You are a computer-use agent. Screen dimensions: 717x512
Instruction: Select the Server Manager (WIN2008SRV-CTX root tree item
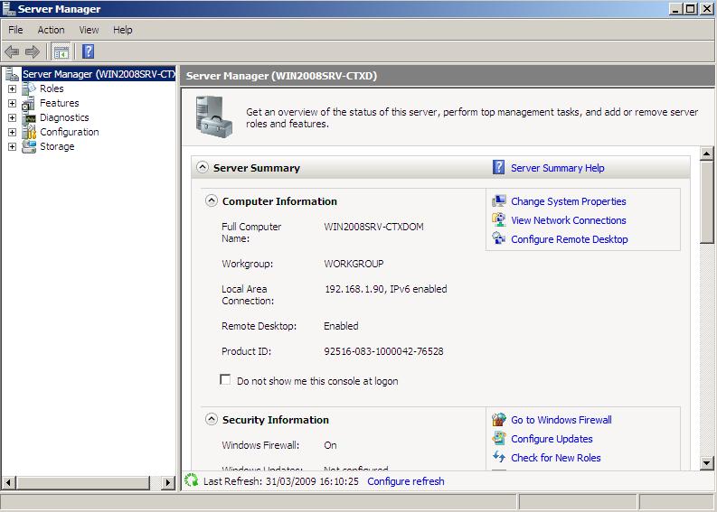coord(99,74)
